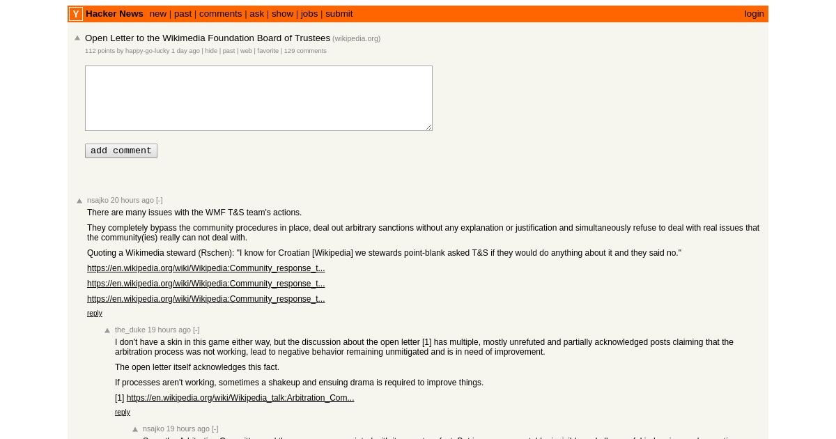
Task: Collapse the_duke's comment thread
Action: 196,330
